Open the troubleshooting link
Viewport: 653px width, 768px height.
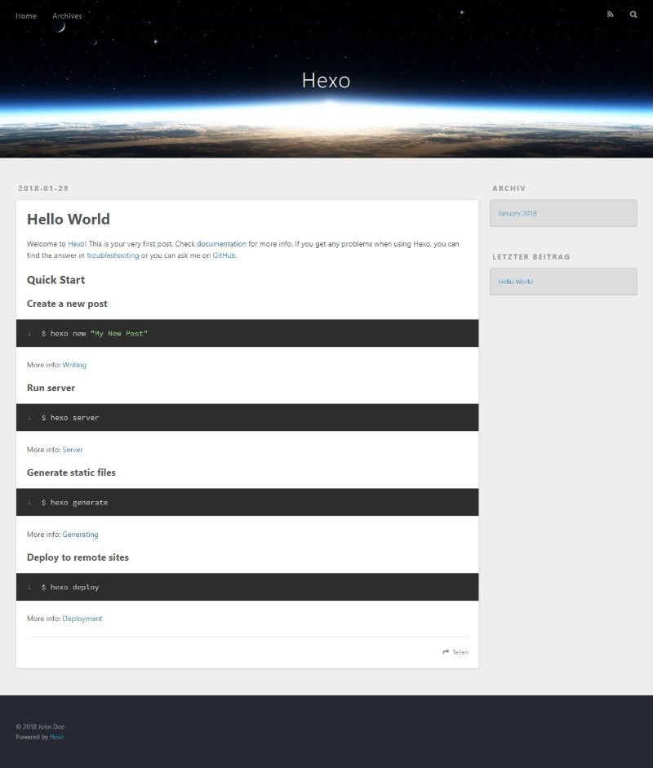coord(113,255)
